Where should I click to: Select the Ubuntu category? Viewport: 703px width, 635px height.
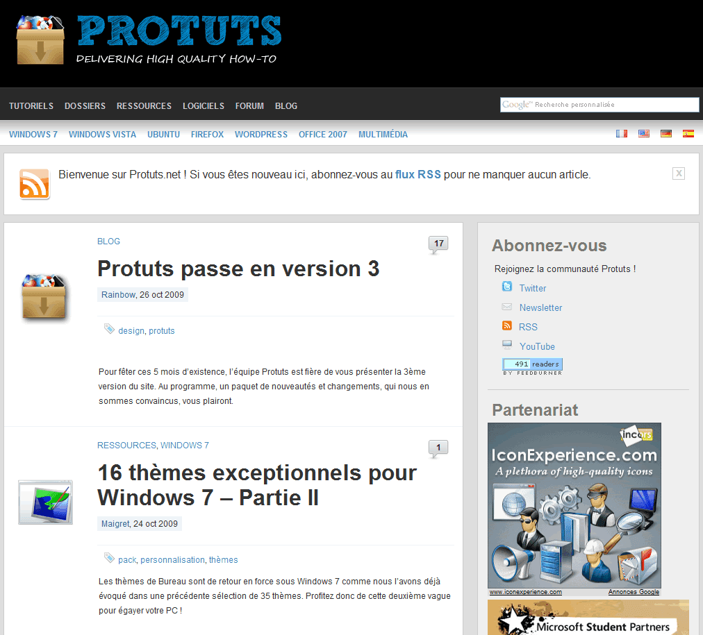click(x=164, y=135)
